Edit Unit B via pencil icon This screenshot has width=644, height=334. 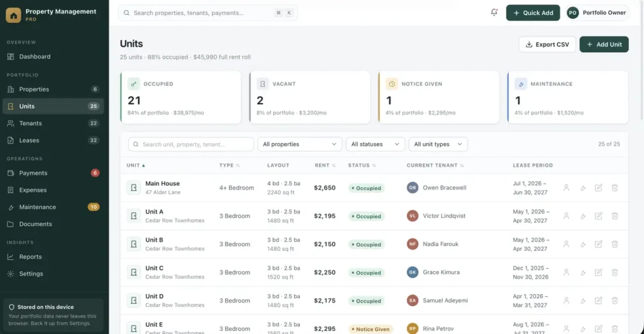click(599, 244)
